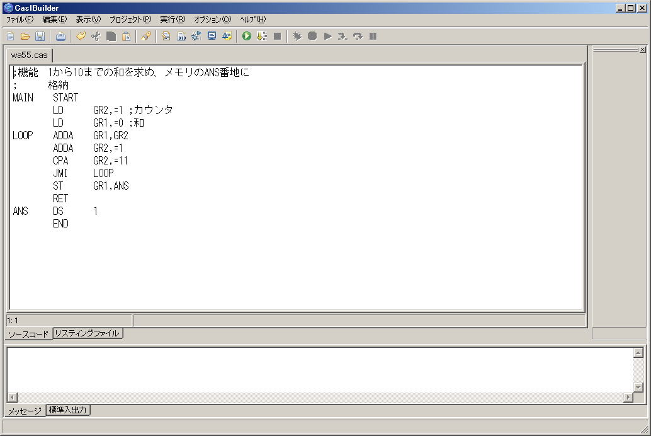Cut selection with the scissors icon
The image size is (651, 436).
coord(96,37)
